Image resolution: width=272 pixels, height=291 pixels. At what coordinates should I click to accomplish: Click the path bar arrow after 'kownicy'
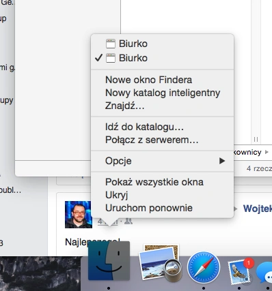(x=267, y=152)
